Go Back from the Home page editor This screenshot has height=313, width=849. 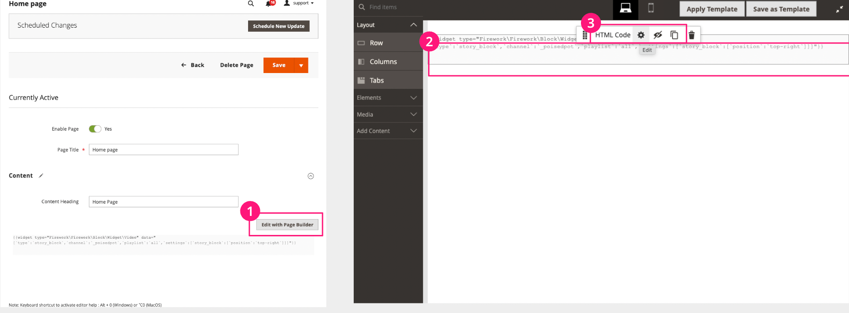pos(193,65)
